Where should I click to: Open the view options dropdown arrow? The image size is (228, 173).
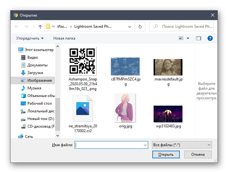188,38
